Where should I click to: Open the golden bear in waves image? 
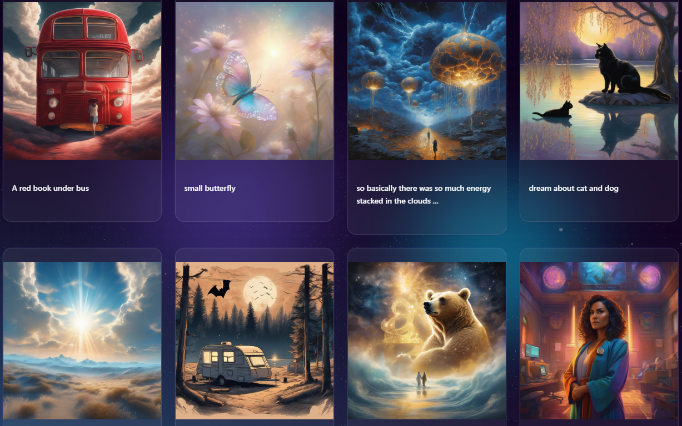[x=427, y=341]
